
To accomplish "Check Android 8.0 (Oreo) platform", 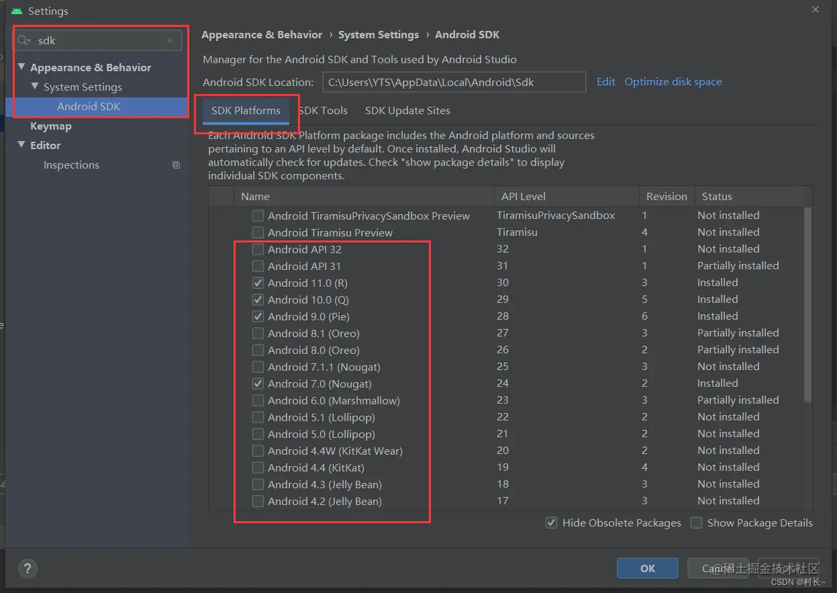I will coord(258,350).
